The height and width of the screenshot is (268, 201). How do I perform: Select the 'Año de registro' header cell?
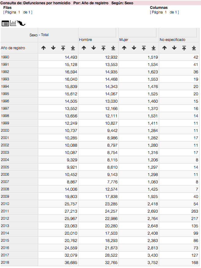tap(13, 48)
